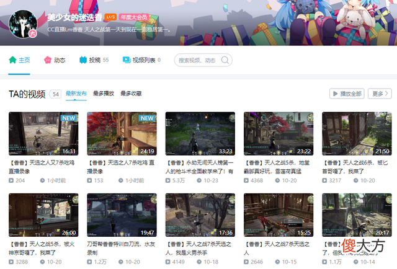Click play count icon beside 1.1万
The height and width of the screenshot is (269, 397).
(x=324, y=262)
